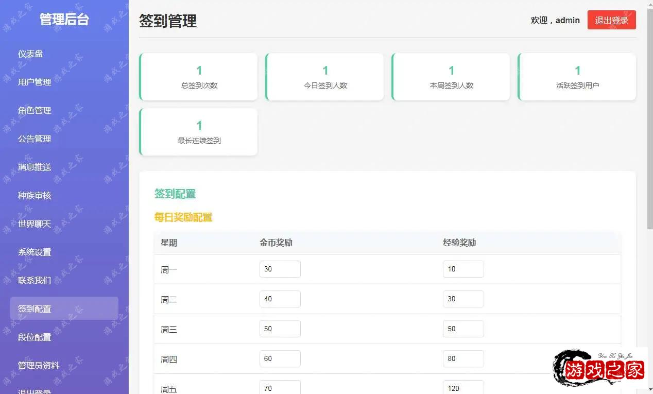Navigate to 种族审核 section
The image size is (653, 394).
35,196
